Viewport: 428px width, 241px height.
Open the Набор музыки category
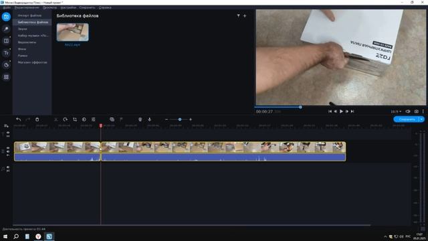(x=33, y=35)
